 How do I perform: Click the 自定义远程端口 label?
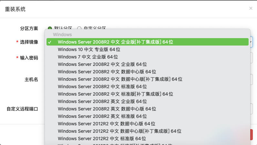coord(22,109)
